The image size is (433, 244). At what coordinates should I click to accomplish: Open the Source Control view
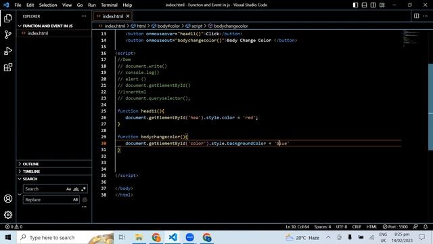(8, 35)
